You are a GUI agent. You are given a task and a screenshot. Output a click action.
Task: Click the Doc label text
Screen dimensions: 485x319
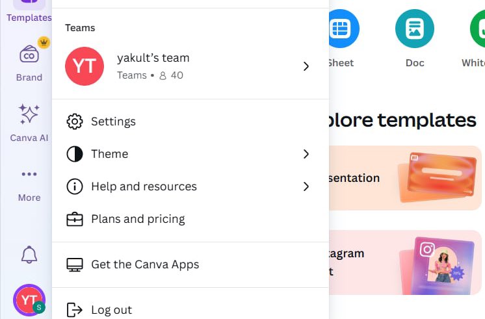(x=415, y=63)
